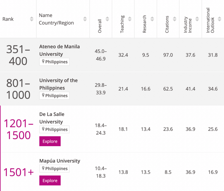Click Explore button for De La Salle
The width and height of the screenshot is (224, 191).
[50, 141]
